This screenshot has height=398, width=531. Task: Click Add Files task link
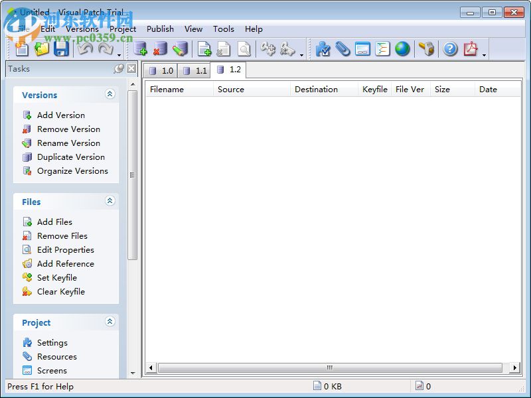pos(54,222)
